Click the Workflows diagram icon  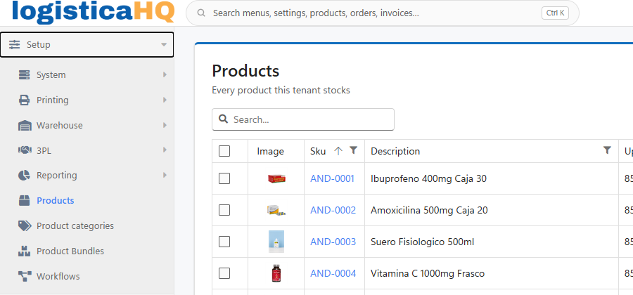25,276
